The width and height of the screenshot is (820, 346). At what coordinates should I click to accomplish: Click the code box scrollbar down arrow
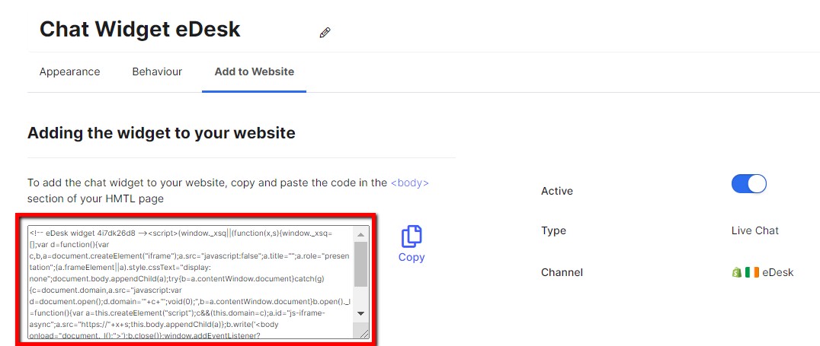click(360, 313)
